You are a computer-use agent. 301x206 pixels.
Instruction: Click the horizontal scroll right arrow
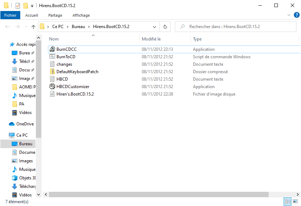[297, 194]
